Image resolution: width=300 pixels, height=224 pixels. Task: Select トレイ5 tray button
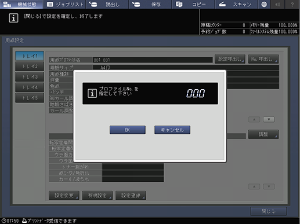pos(30,98)
